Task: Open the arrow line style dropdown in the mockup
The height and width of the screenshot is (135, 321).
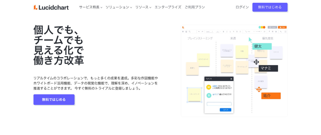Action: click(x=259, y=32)
